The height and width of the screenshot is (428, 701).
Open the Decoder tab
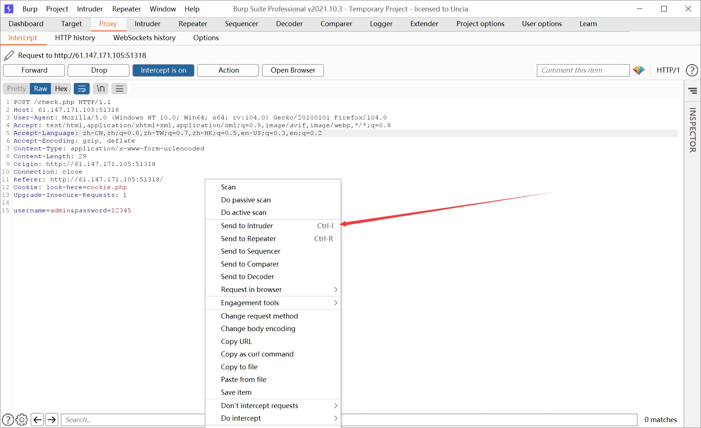[x=289, y=24]
